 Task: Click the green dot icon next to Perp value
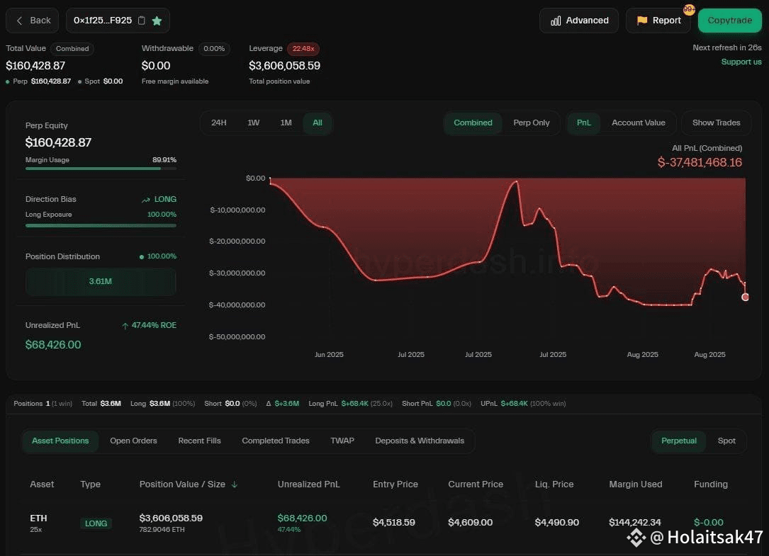7,81
